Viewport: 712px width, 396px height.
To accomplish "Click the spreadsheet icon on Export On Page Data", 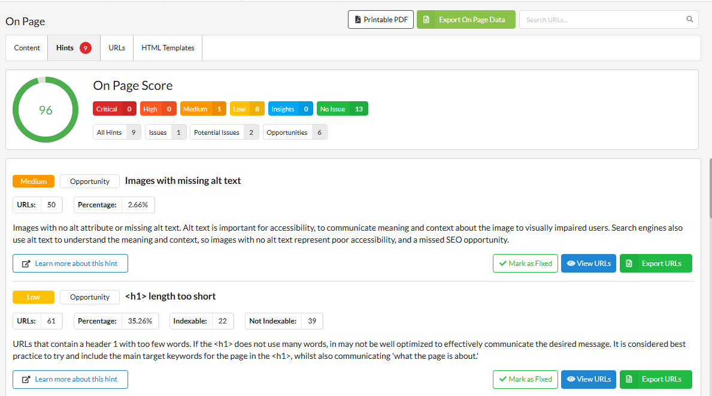I will (426, 20).
